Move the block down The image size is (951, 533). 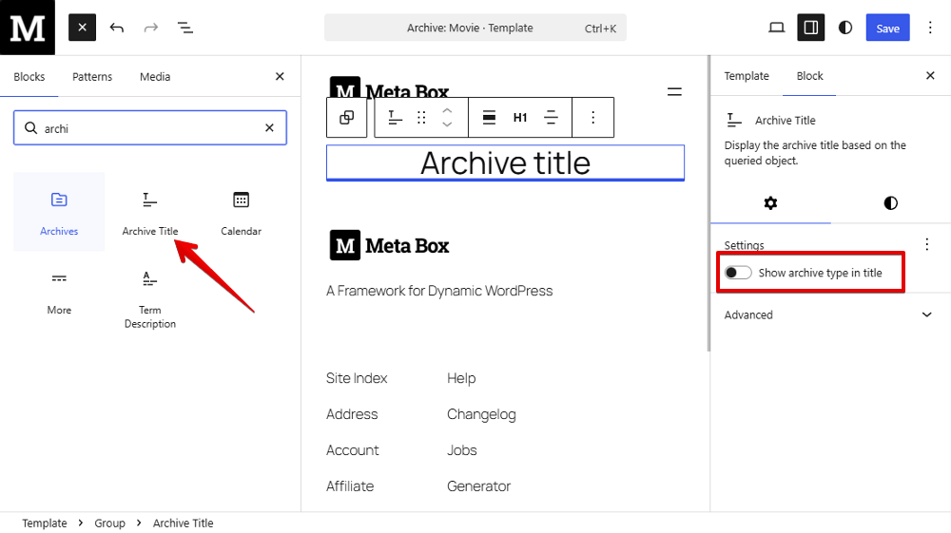pos(447,124)
